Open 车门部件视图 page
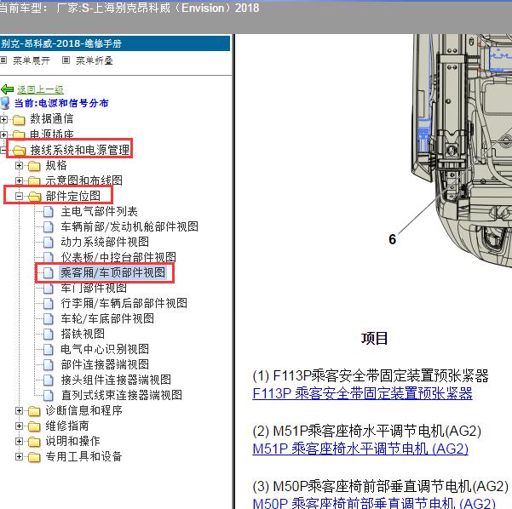Viewport: 512px width, 509px height. tap(94, 288)
